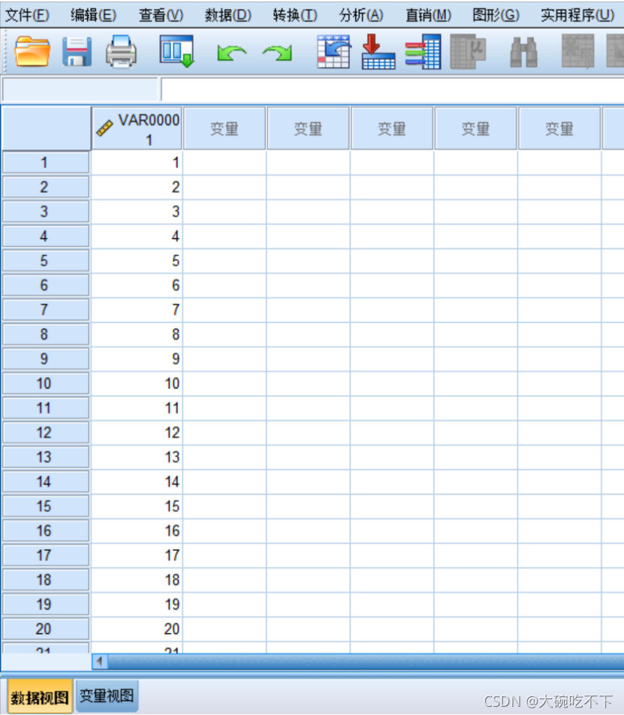Select row header 13
This screenshot has width=624, height=715.
point(46,457)
